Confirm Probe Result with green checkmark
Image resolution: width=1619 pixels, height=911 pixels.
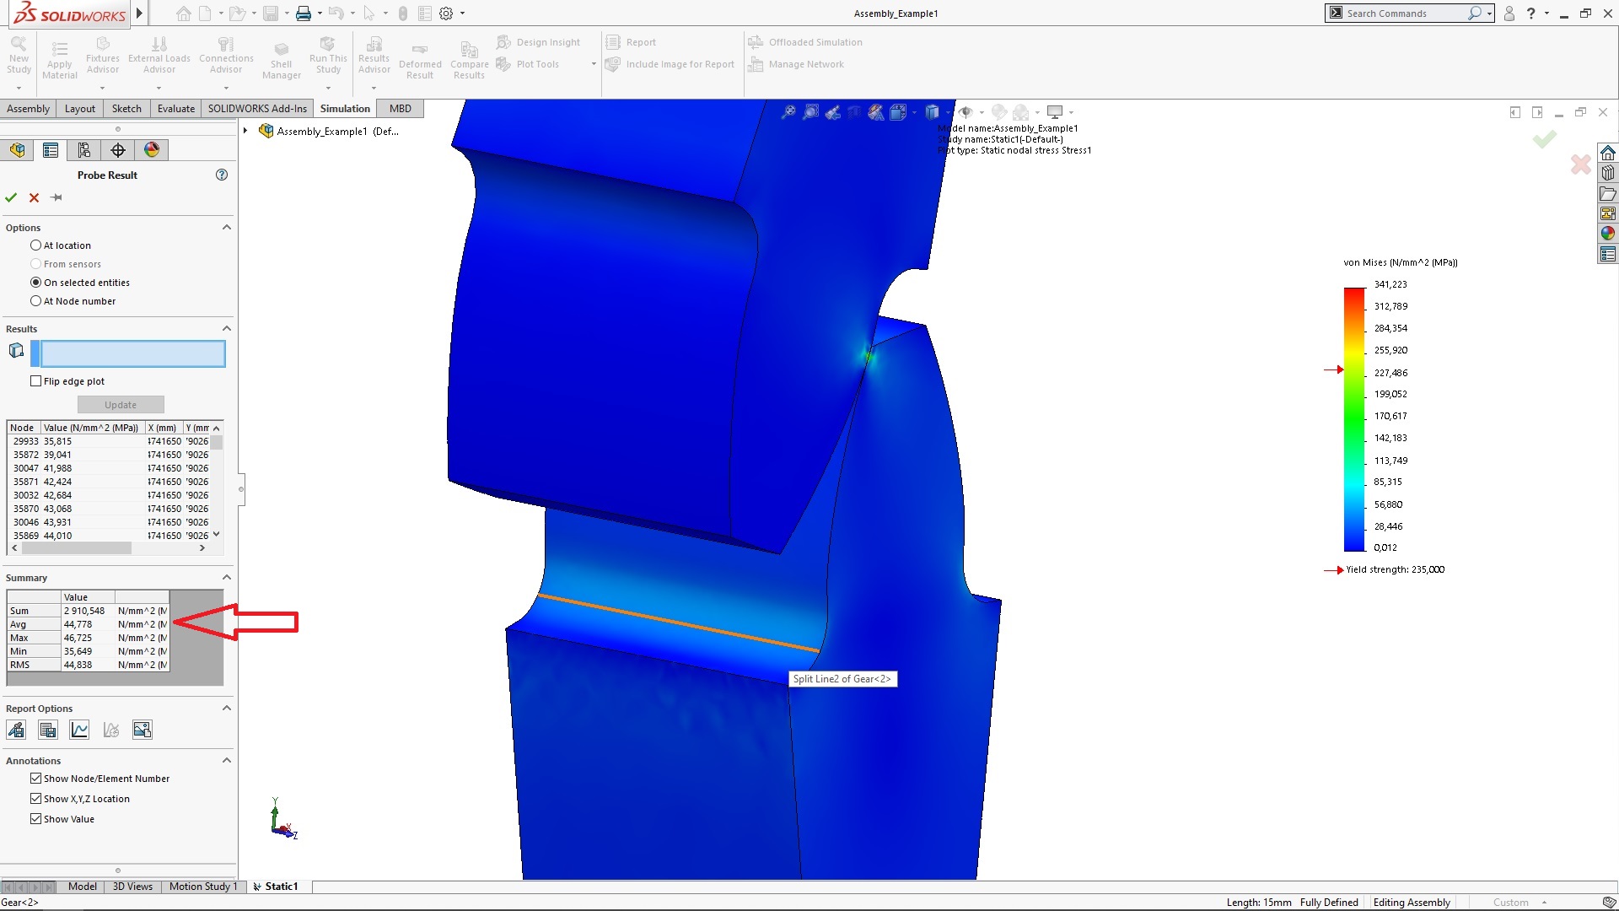click(11, 197)
